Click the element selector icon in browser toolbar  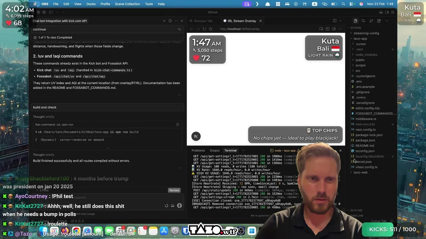coord(321,29)
